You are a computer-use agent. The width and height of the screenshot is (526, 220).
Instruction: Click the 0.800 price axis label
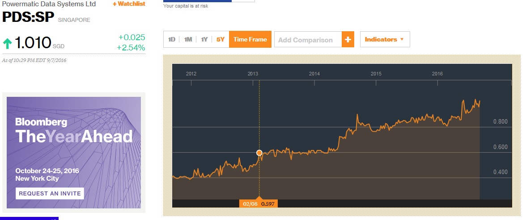click(500, 122)
